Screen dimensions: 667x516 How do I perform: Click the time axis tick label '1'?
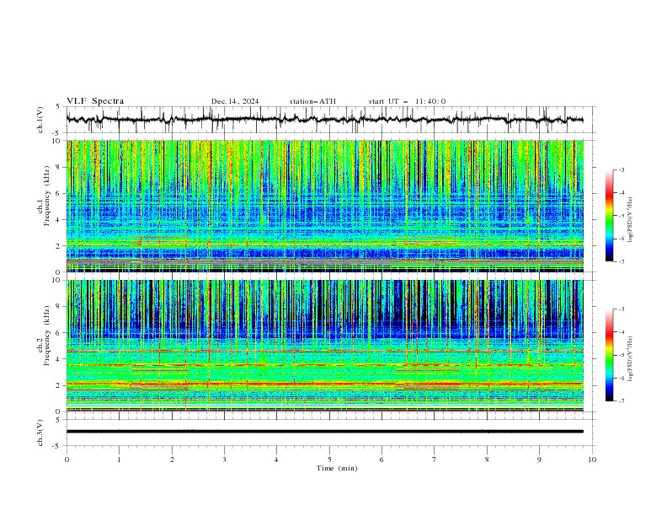pos(119,460)
